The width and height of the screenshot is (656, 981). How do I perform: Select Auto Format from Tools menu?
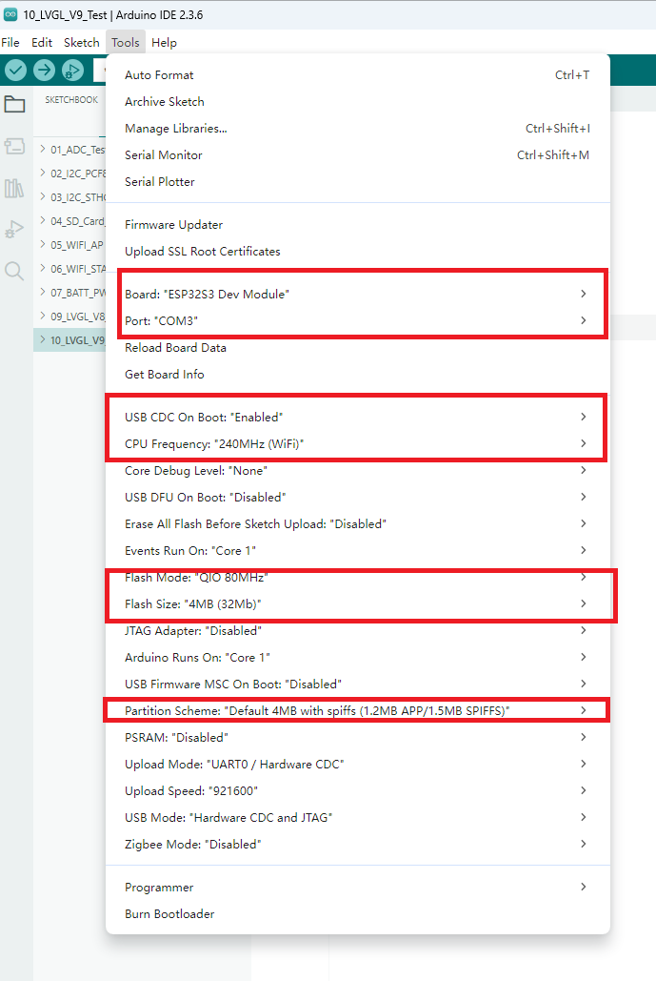click(x=357, y=75)
